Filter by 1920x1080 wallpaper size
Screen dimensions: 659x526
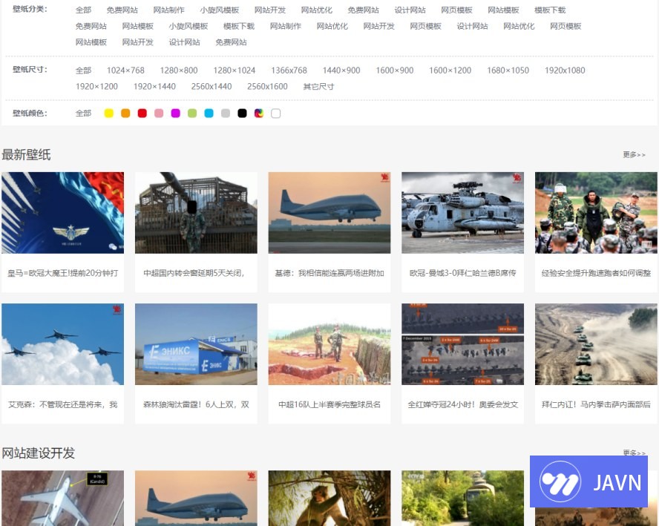[565, 70]
